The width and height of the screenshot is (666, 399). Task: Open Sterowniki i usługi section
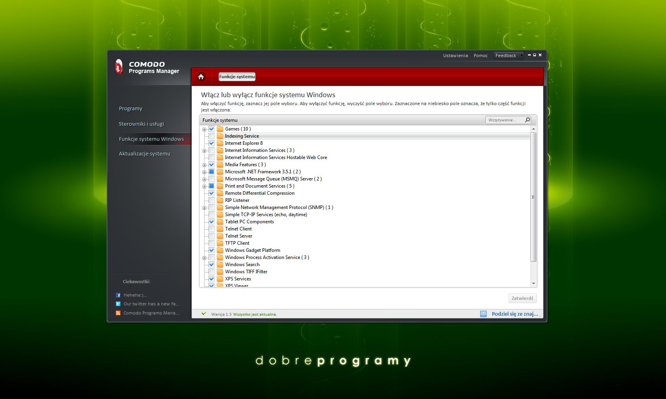point(142,124)
